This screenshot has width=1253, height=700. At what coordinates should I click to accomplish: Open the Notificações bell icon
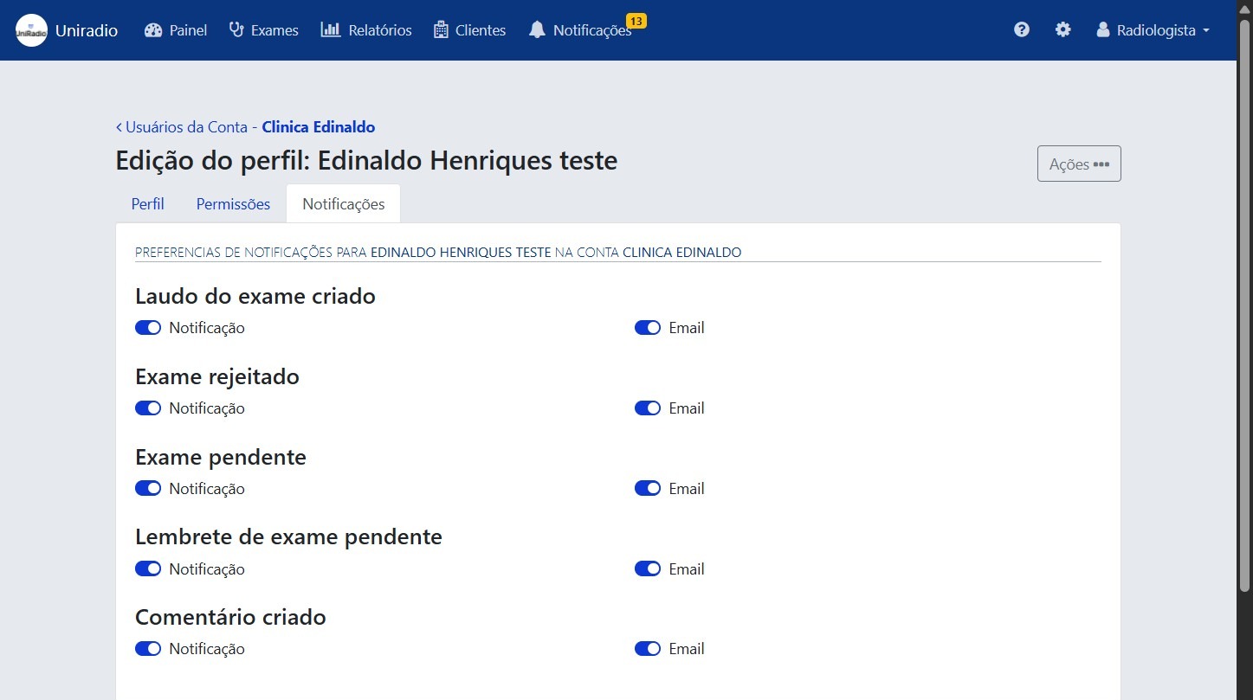[x=537, y=29]
